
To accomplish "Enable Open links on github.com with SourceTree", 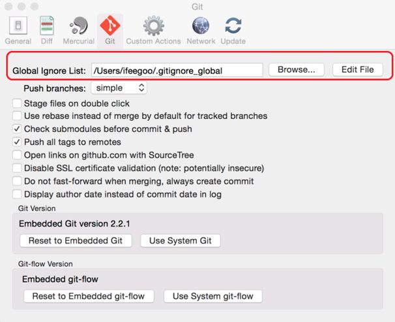I will (x=17, y=155).
